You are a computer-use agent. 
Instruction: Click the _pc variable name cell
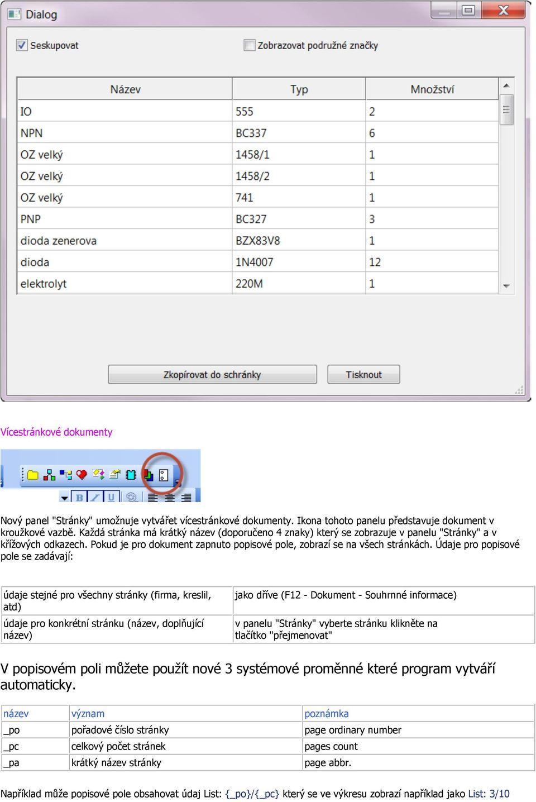(35, 746)
